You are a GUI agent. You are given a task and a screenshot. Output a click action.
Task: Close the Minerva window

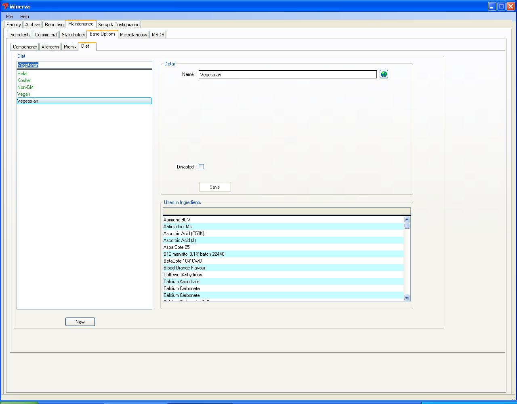tap(511, 6)
